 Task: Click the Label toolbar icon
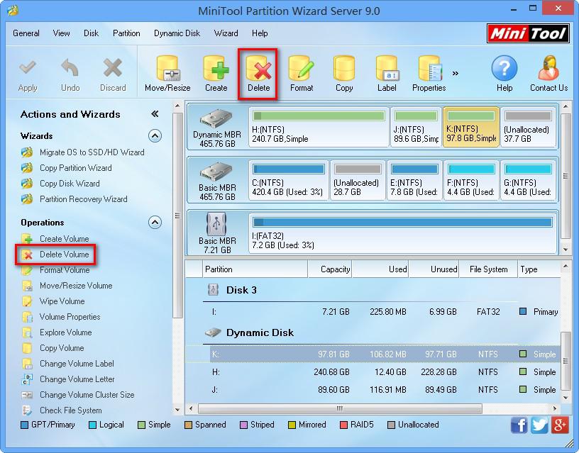pos(387,75)
